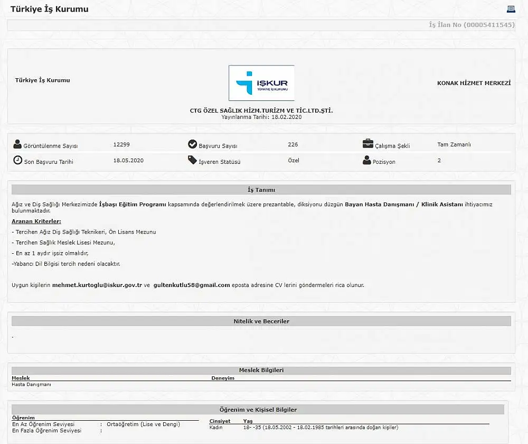This screenshot has width=528, height=444.
Task: Click the Aranan Kriterler: heading
Action: (36, 221)
